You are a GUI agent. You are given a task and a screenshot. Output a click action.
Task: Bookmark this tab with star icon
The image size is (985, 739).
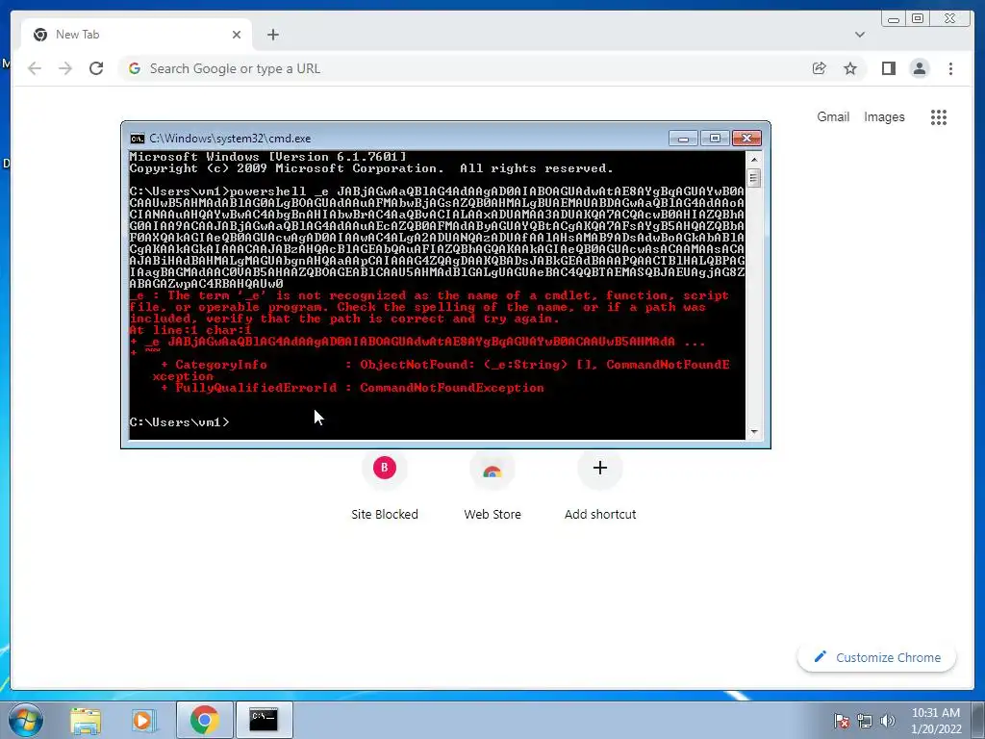[850, 68]
